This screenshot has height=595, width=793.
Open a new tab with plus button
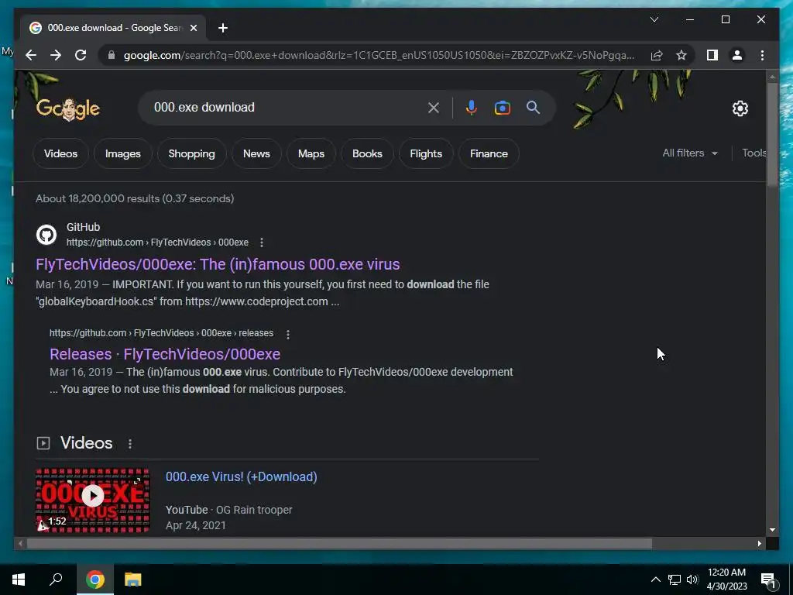(223, 28)
